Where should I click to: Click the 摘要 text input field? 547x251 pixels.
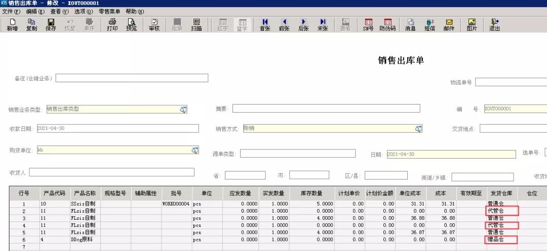point(326,109)
